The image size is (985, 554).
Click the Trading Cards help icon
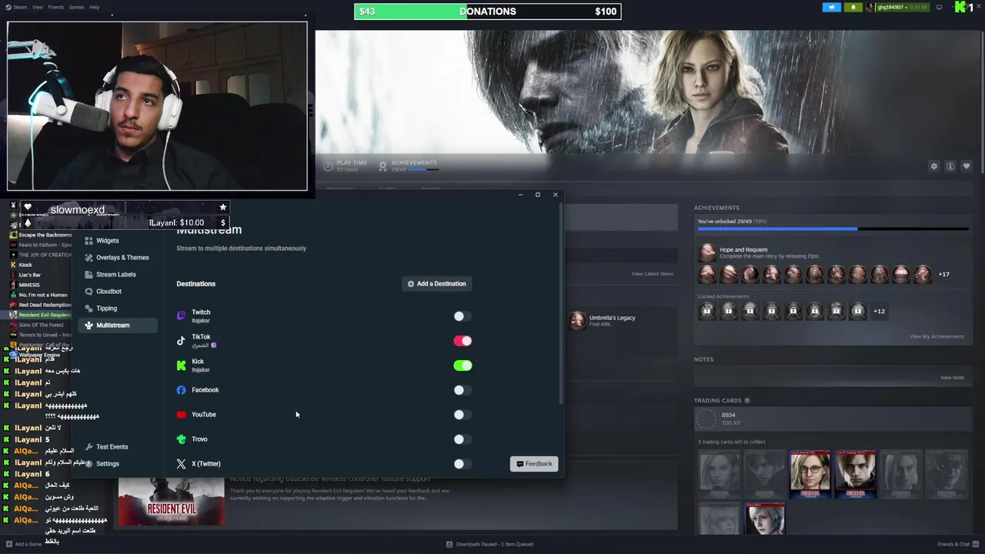click(746, 400)
